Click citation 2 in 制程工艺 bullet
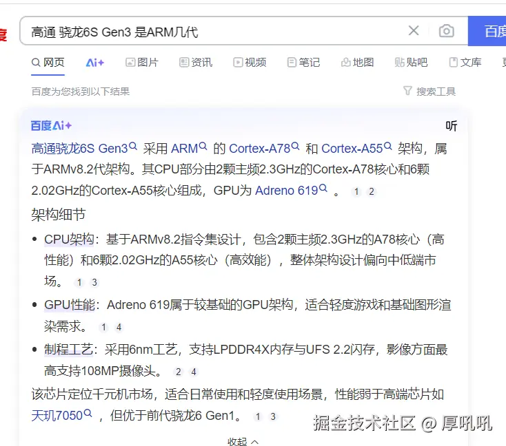 pyautogui.click(x=179, y=372)
